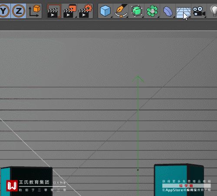Add a Light bulb object
The width and height of the screenshot is (217, 196).
click(x=214, y=11)
